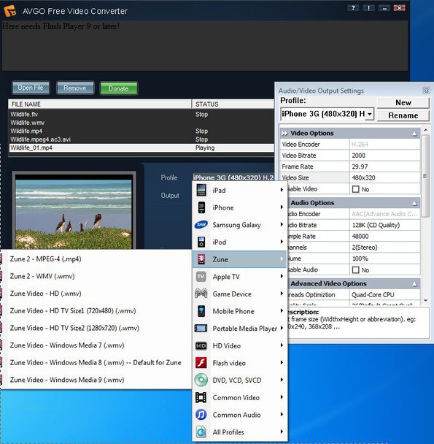Click the DVD, VCD, SVCD disc icon
This screenshot has height=444, width=434.
[201, 380]
